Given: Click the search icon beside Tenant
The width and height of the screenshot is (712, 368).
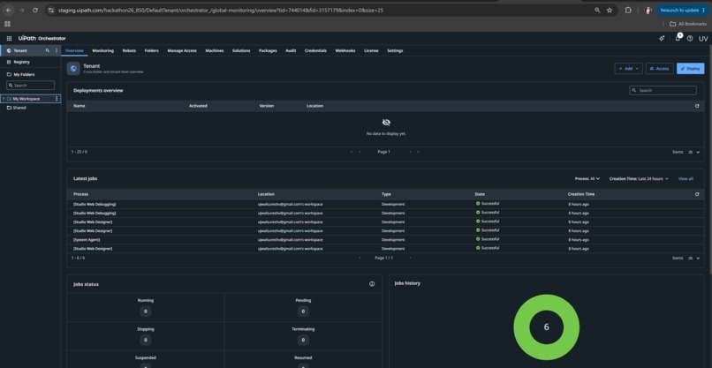Looking at the screenshot, I should (x=47, y=50).
